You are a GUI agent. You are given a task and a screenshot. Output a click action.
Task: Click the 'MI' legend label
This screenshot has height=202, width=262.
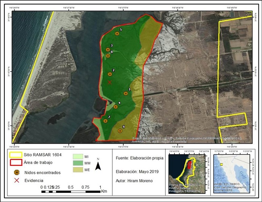(87, 157)
